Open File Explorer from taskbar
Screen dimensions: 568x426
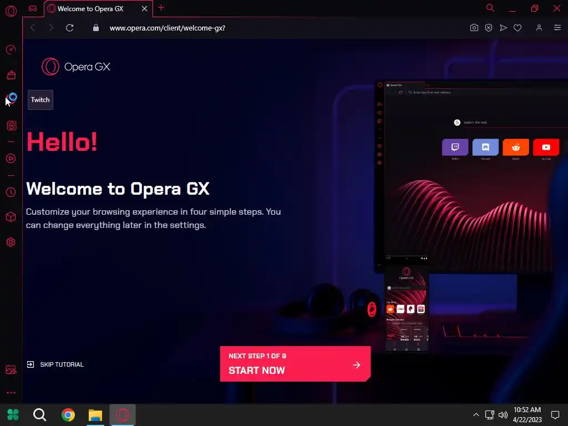tap(95, 415)
